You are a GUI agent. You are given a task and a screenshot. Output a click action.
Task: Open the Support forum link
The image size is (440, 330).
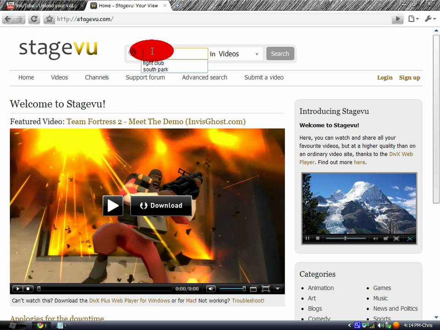(145, 77)
